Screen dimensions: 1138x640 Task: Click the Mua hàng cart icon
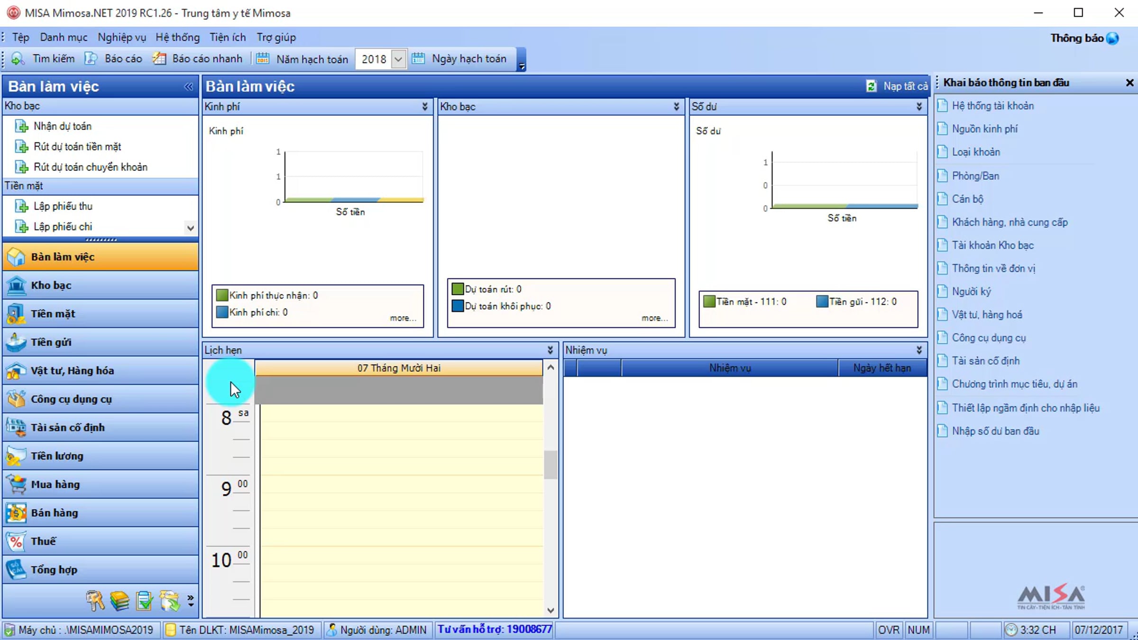coord(16,485)
